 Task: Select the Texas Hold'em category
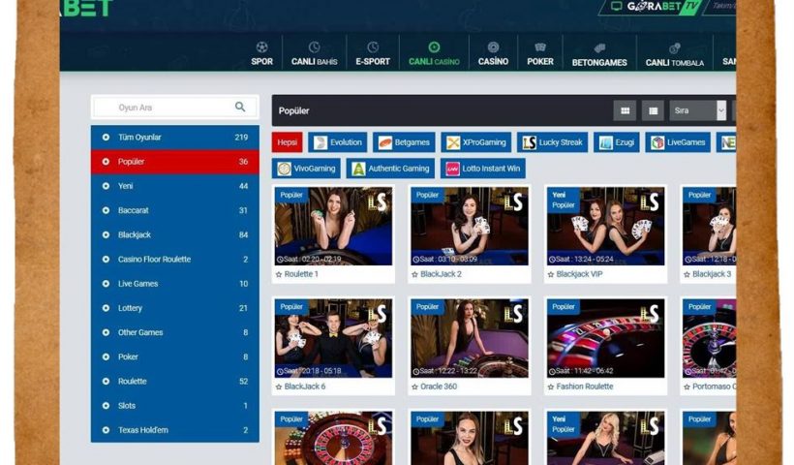click(175, 429)
